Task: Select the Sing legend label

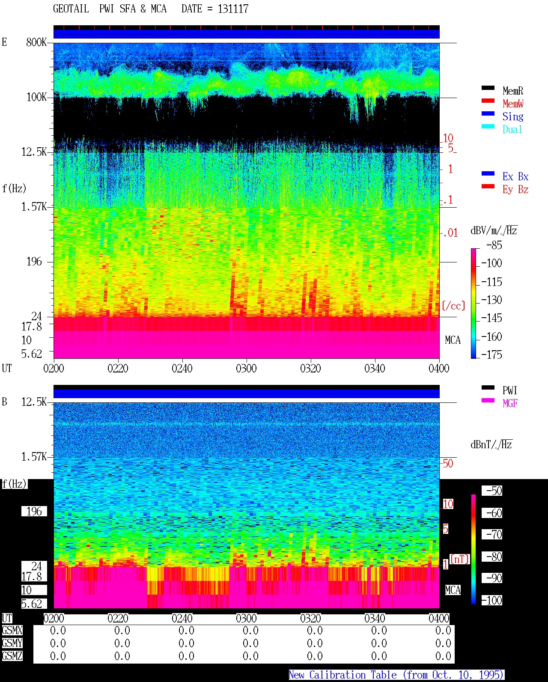Action: click(x=513, y=116)
